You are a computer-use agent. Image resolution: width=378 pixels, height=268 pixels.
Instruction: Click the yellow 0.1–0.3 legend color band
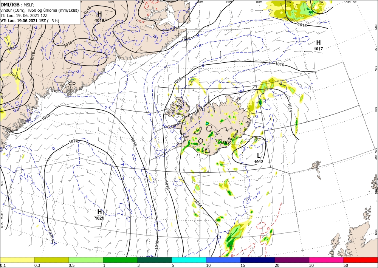[x=17, y=260]
